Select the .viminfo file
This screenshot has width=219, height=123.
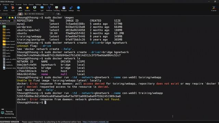click(7, 62)
